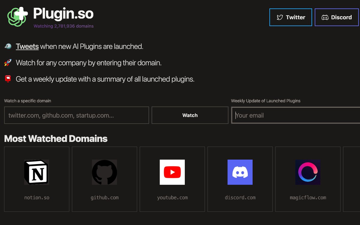Open the youtube.com domain card
360x225 pixels.
point(172,197)
